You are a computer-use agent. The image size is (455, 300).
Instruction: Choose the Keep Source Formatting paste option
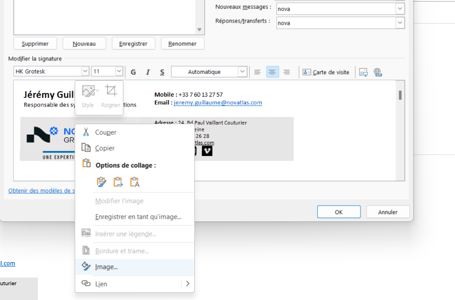click(102, 182)
